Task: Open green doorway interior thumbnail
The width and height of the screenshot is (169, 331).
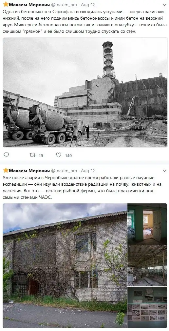Action: [147, 224]
